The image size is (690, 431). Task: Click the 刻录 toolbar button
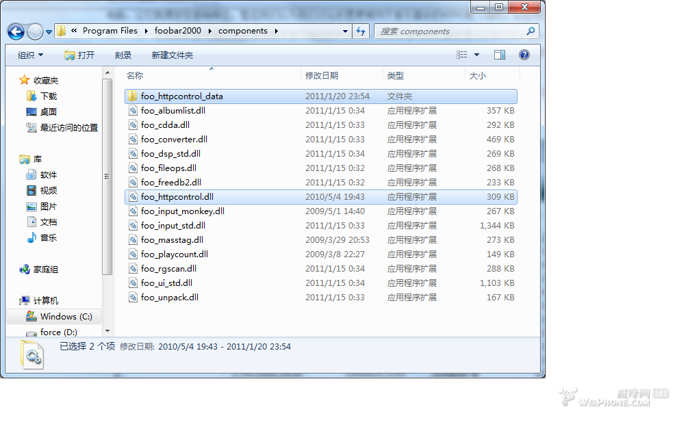123,55
